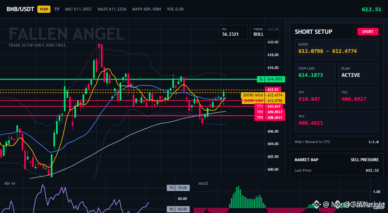388x213 pixels.
Task: Click the ENTRY 612.0798 - 612.4774 card
Action: 337,50
